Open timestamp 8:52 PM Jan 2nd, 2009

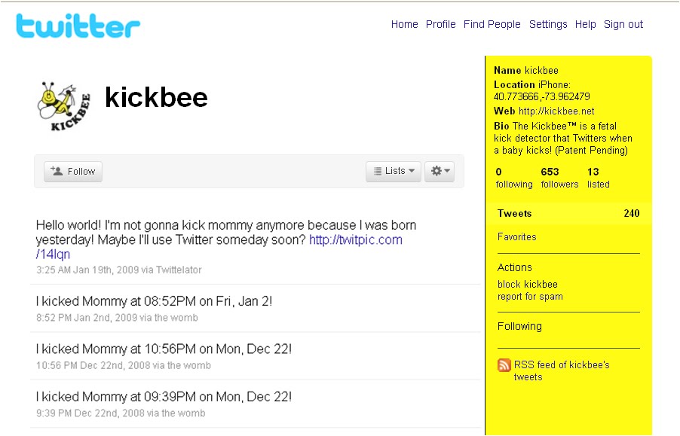[87, 317]
